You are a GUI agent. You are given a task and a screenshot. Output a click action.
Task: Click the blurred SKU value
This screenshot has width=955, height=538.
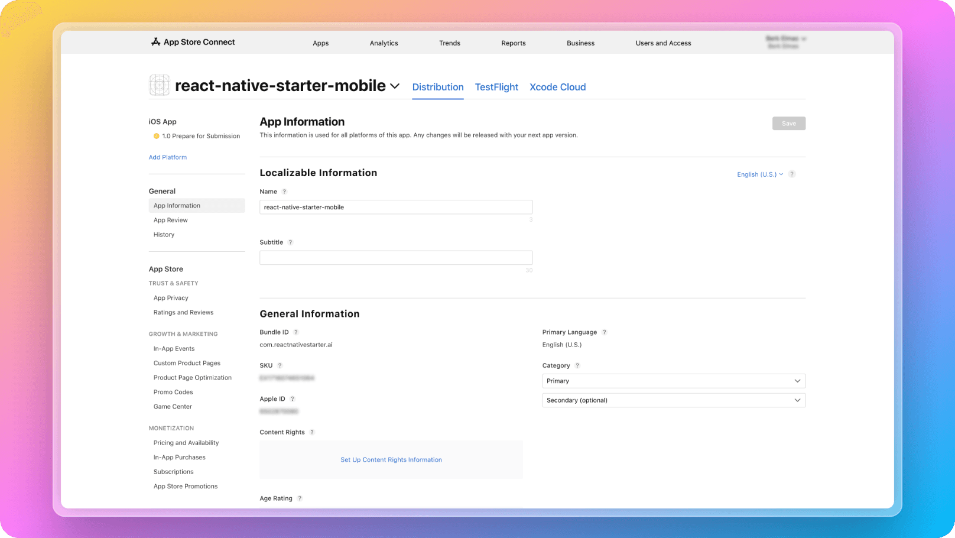[x=287, y=378]
